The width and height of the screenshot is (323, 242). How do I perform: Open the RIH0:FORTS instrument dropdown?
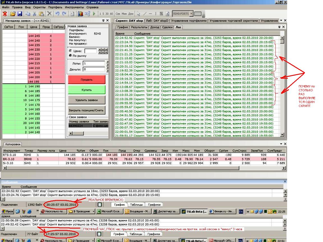191,14
